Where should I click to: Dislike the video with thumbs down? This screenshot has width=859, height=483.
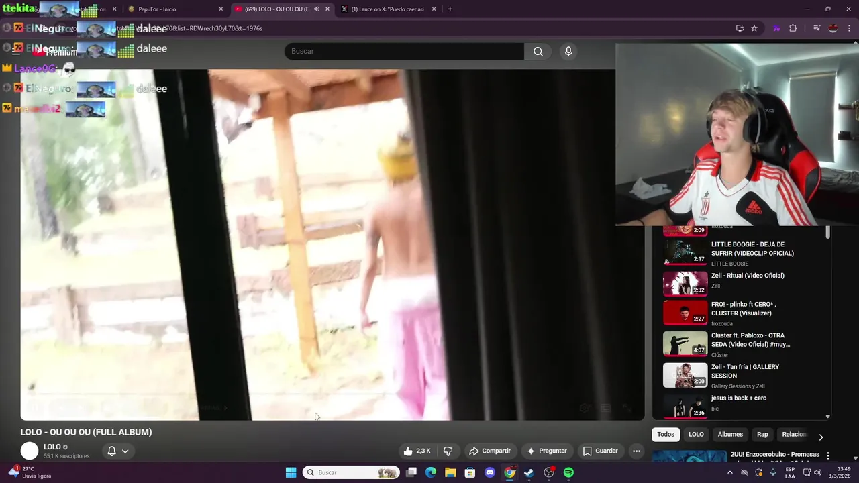[448, 451]
